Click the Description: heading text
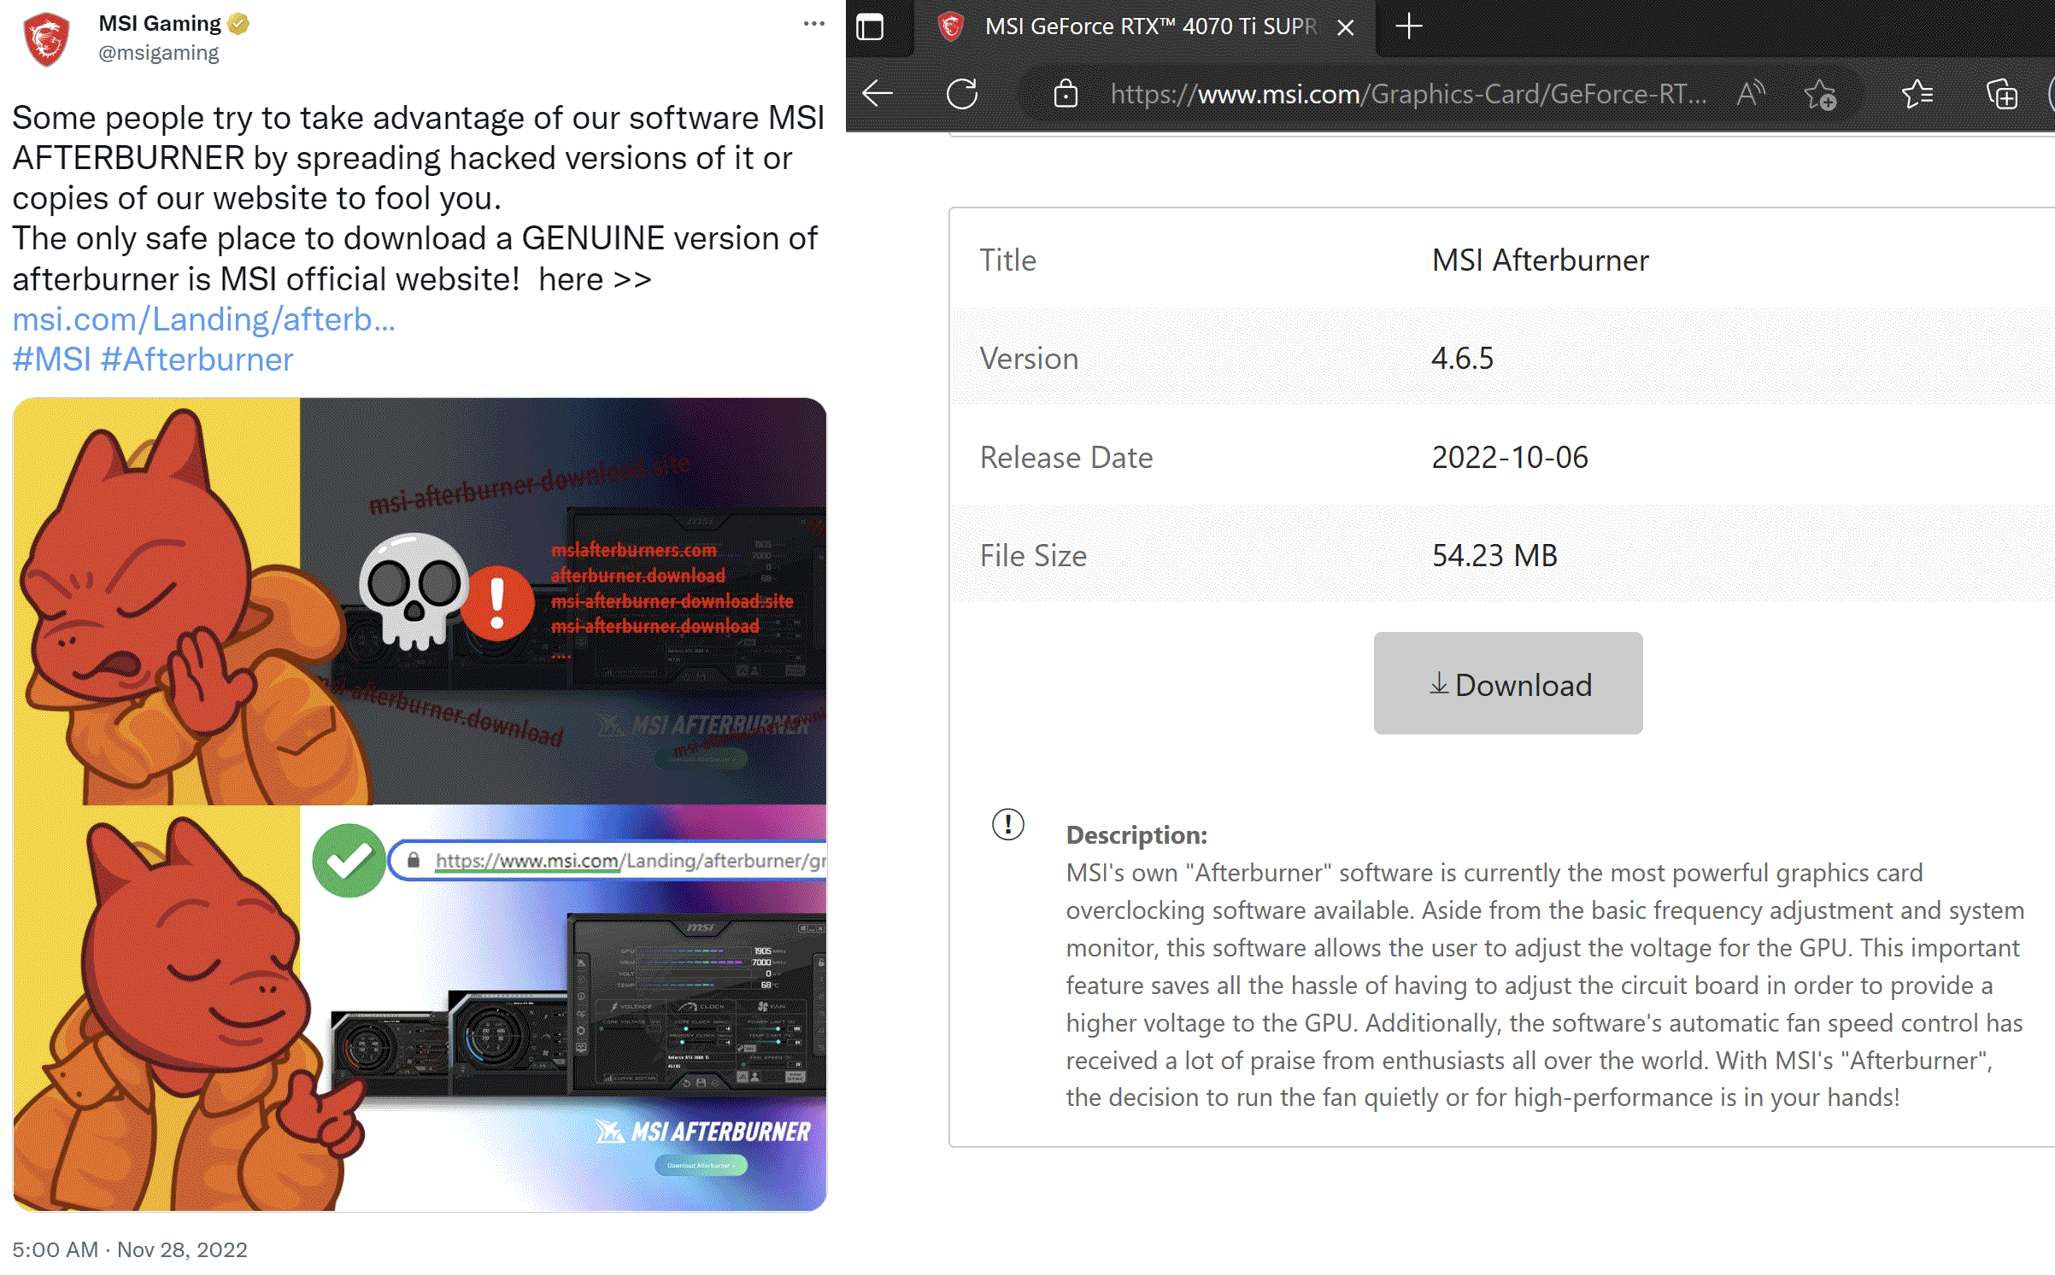Viewport: 2055px width, 1275px height. tap(1136, 834)
